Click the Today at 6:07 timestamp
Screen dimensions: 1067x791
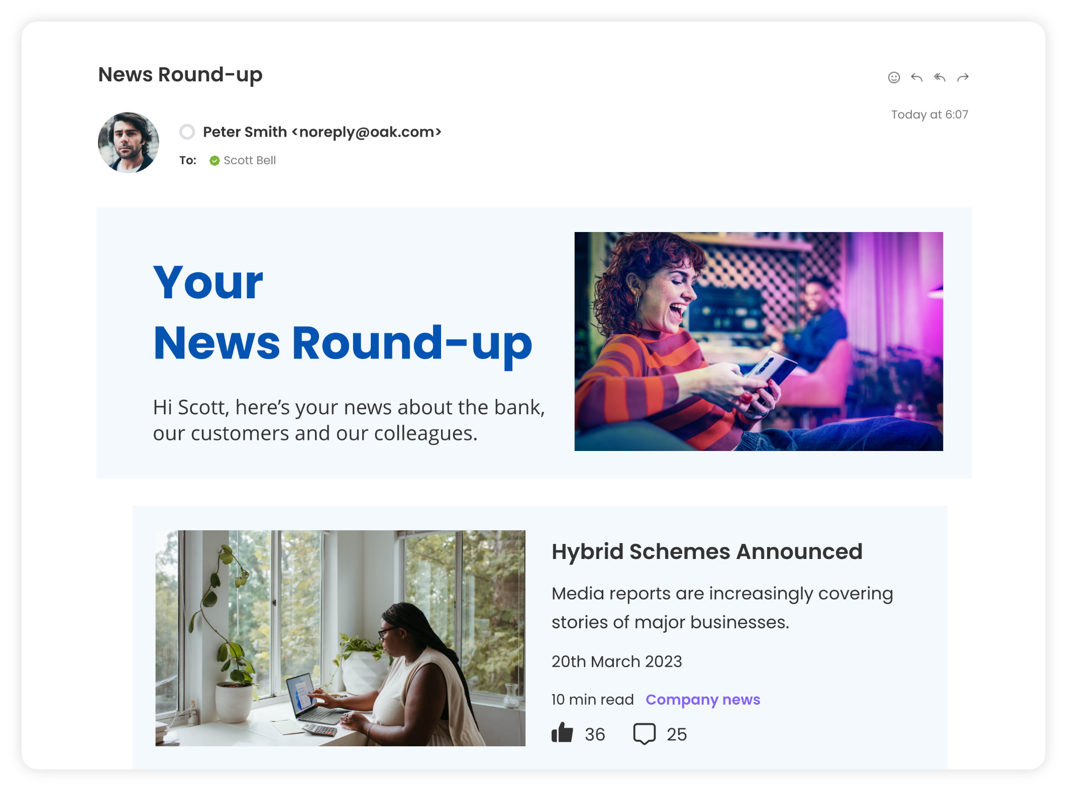coord(929,115)
